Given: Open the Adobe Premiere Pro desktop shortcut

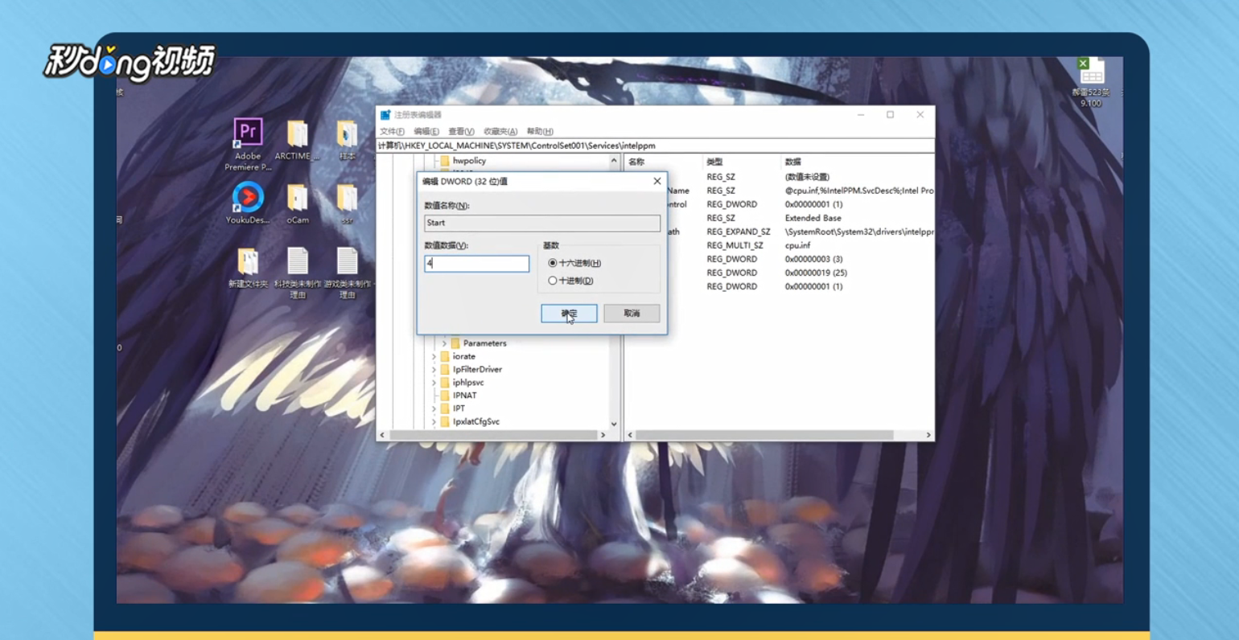Looking at the screenshot, I should click(x=248, y=144).
